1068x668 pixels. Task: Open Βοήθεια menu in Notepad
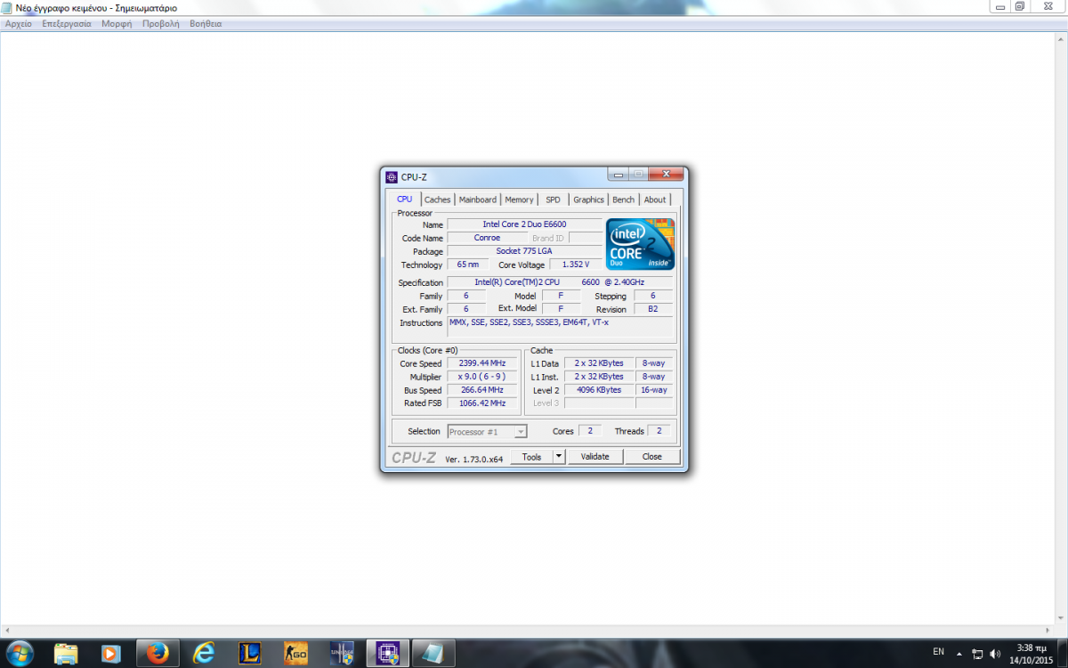point(206,23)
